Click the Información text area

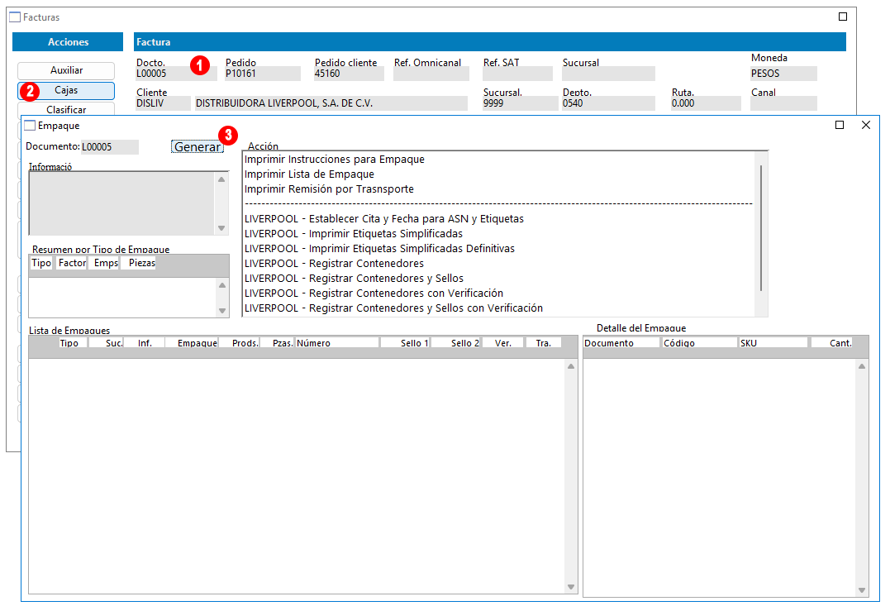(x=122, y=203)
